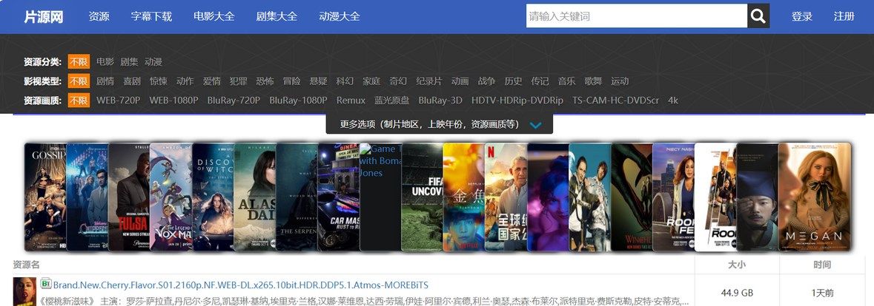The height and width of the screenshot is (306, 874).
Task: Open the 片源网 site logo
Action: [44, 17]
